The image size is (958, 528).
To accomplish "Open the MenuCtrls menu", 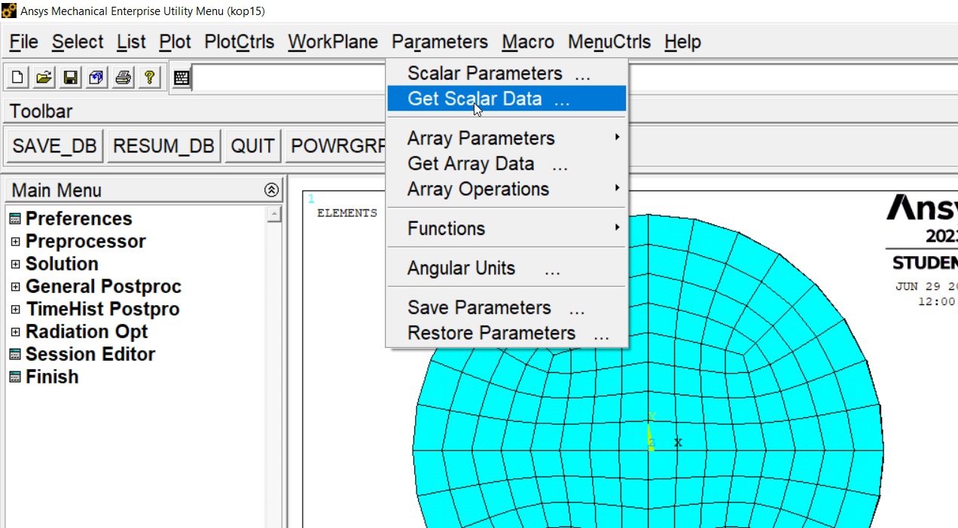I will click(x=609, y=42).
